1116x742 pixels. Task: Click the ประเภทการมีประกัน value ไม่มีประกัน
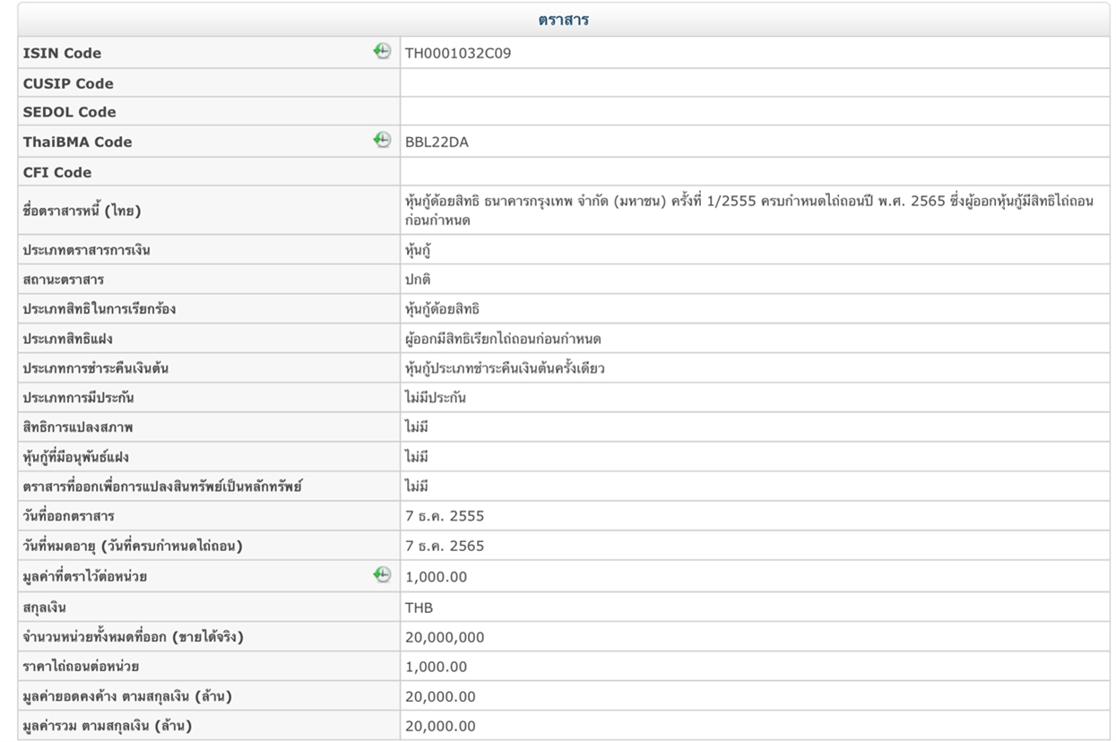click(436, 398)
